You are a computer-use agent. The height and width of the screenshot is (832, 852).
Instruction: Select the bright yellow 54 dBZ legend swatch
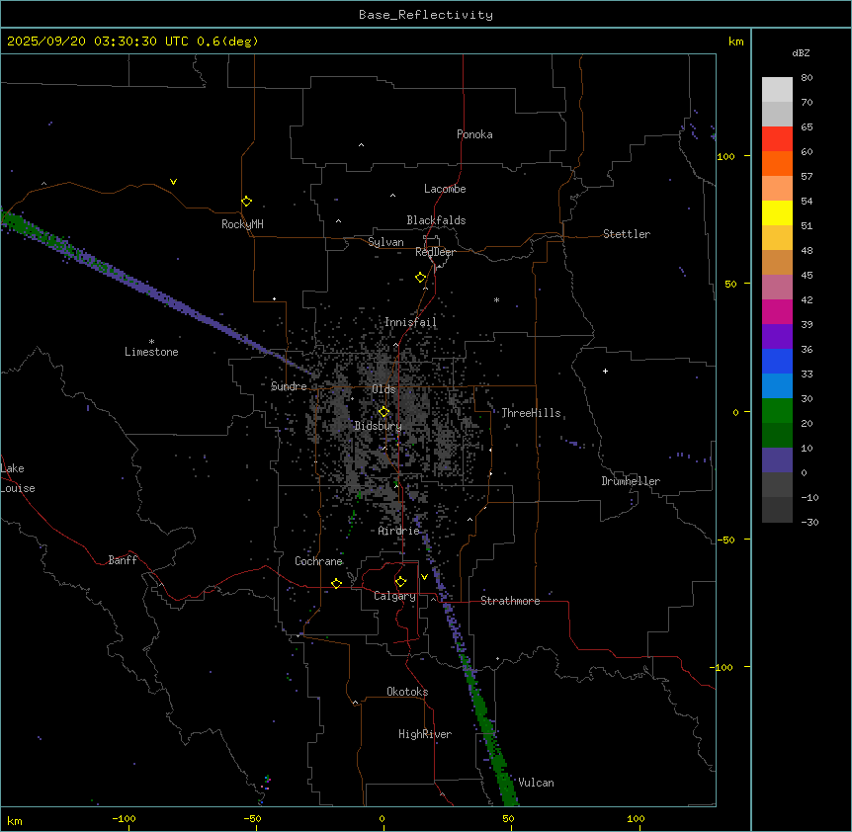click(x=777, y=212)
